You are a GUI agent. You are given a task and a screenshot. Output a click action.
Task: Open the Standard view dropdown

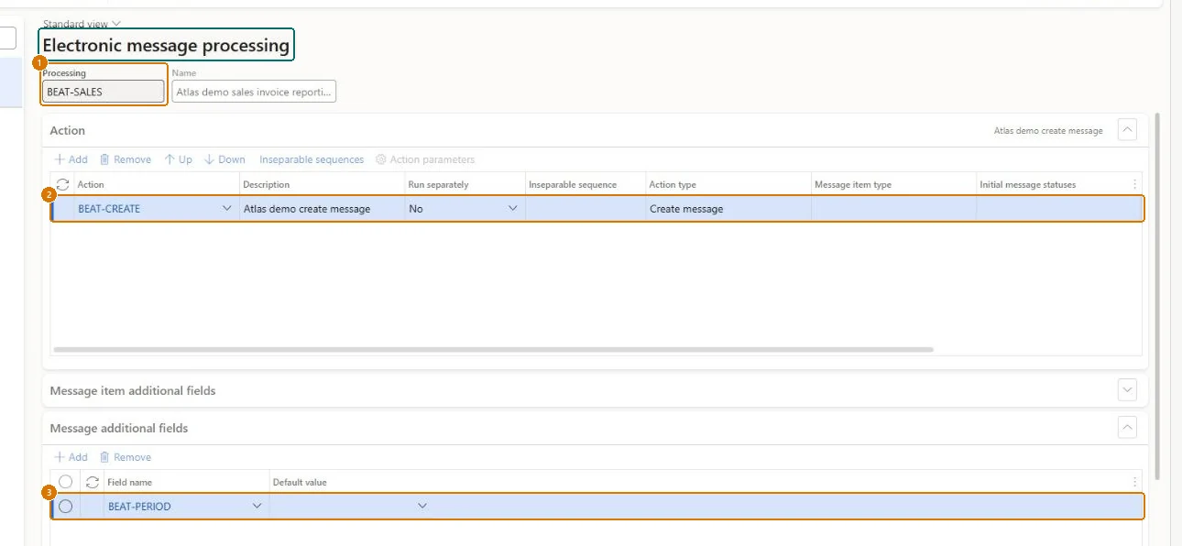[82, 24]
